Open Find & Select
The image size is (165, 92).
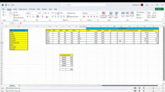(x=154, y=15)
